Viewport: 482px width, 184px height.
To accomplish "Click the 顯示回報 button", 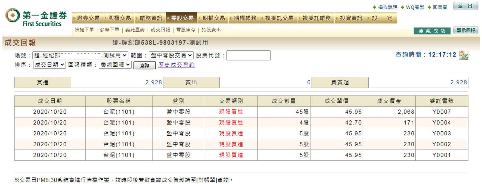I will (x=465, y=30).
